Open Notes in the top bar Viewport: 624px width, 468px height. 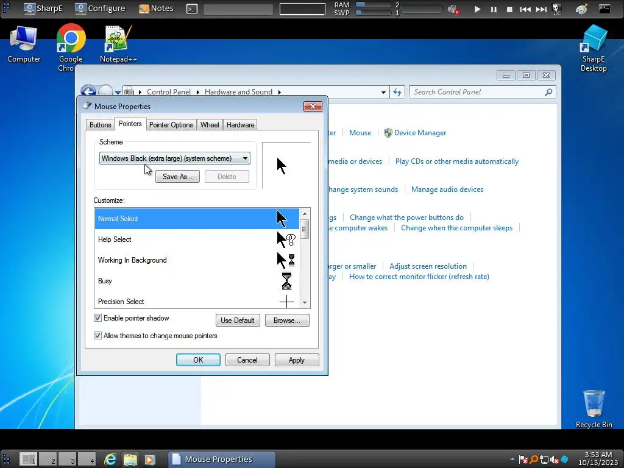156,9
